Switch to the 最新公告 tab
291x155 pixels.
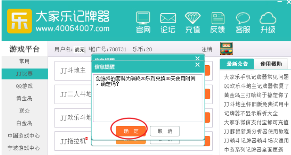click(237, 64)
